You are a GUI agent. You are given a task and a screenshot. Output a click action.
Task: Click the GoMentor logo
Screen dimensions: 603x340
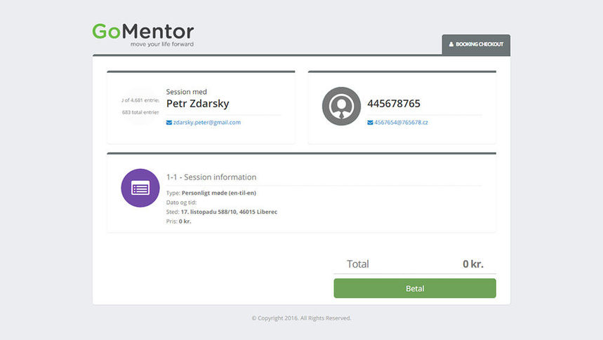[x=143, y=32]
